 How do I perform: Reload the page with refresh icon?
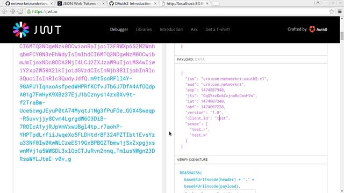coord(20,11)
